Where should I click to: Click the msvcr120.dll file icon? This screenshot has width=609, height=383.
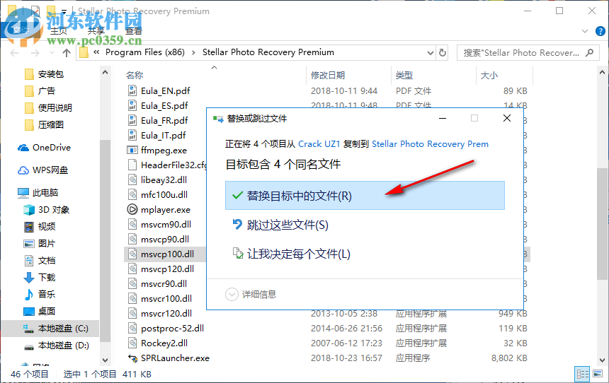tap(132, 313)
